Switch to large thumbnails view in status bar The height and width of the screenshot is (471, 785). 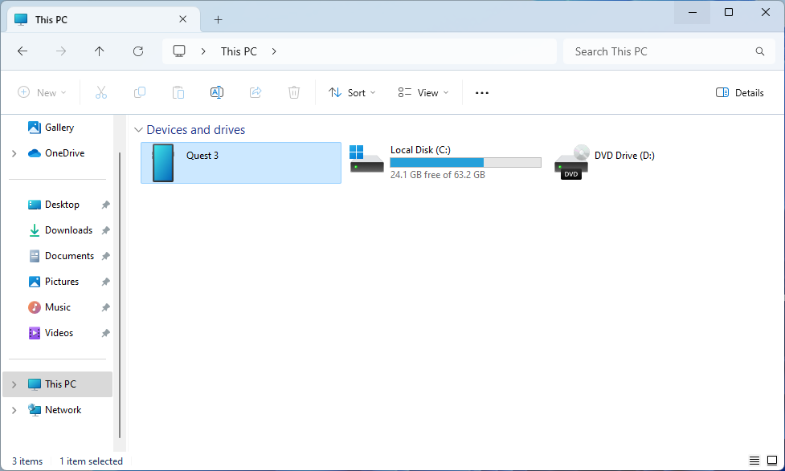click(772, 461)
